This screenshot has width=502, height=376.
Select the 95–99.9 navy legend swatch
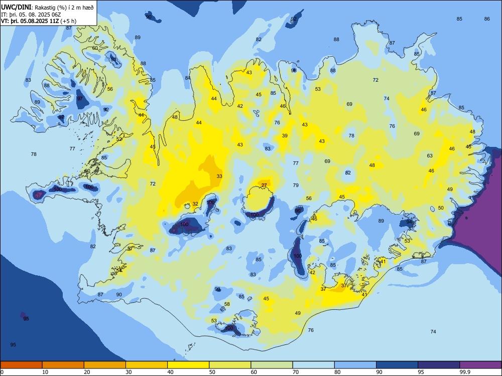pyautogui.click(x=439, y=365)
